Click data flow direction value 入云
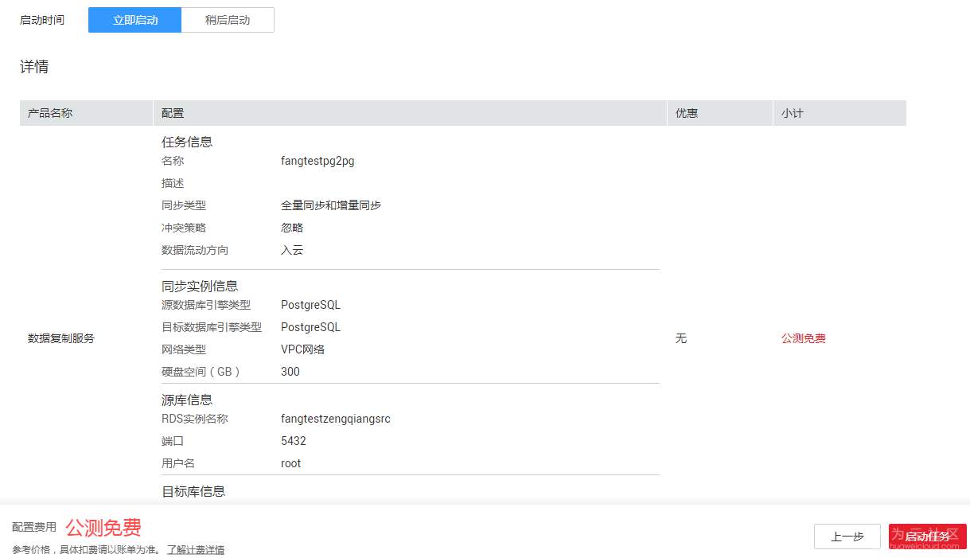 pos(292,250)
